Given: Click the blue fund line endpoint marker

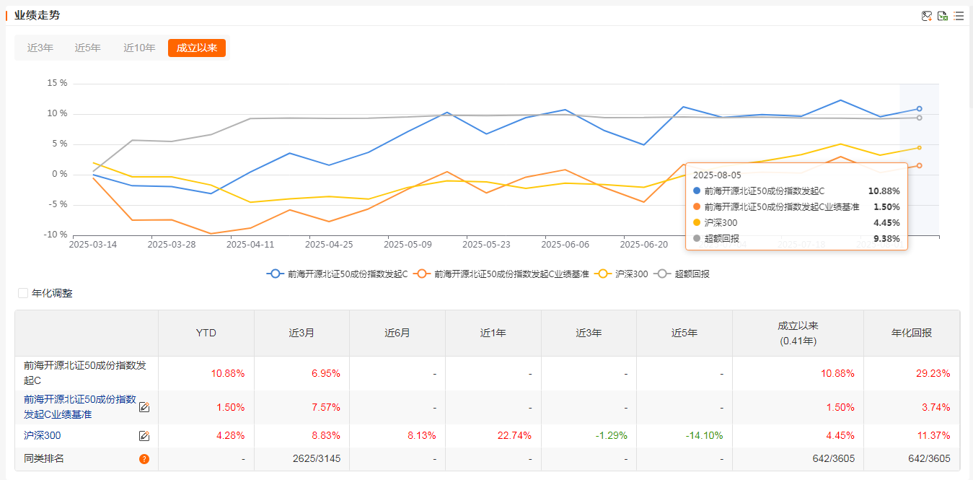Looking at the screenshot, I should [919, 109].
